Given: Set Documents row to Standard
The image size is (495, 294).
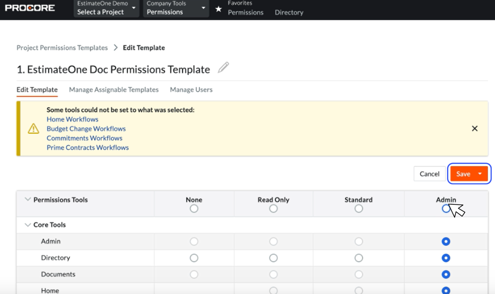Looking at the screenshot, I should pyautogui.click(x=359, y=274).
